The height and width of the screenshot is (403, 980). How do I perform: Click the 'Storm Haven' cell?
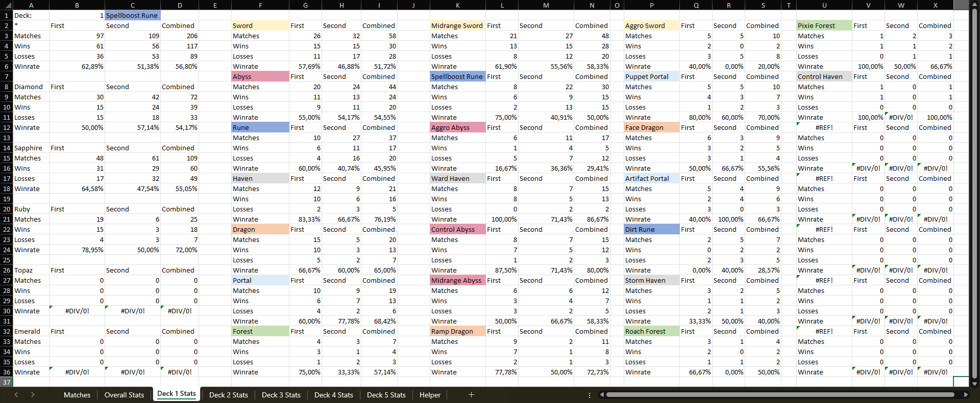pyautogui.click(x=652, y=280)
